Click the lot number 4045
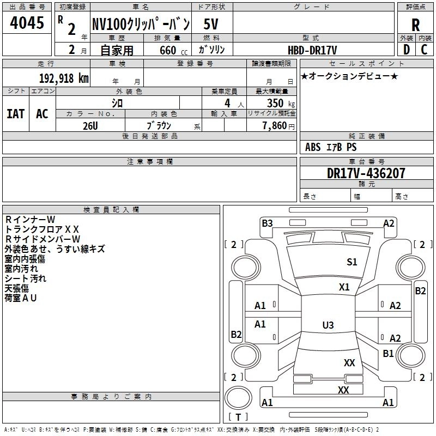 (27, 24)
